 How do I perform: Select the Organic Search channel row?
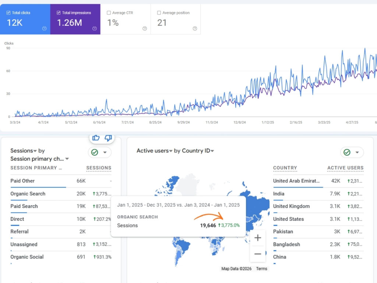(x=28, y=194)
